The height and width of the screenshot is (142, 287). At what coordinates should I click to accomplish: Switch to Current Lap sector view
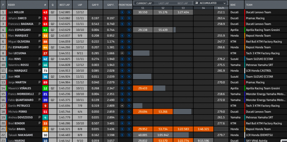[x=144, y=3]
